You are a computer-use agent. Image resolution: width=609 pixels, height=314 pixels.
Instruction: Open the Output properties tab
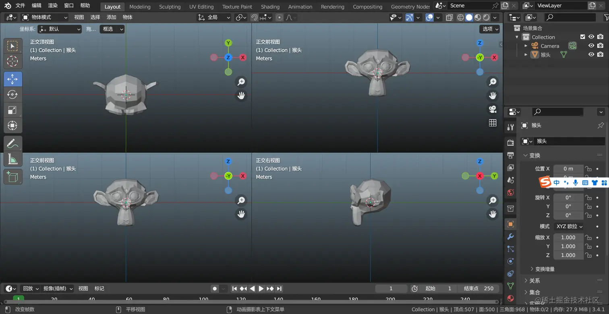[510, 155]
